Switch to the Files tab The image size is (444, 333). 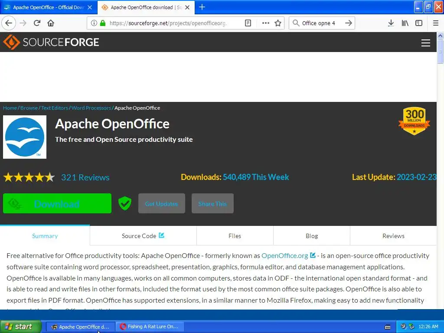(235, 236)
